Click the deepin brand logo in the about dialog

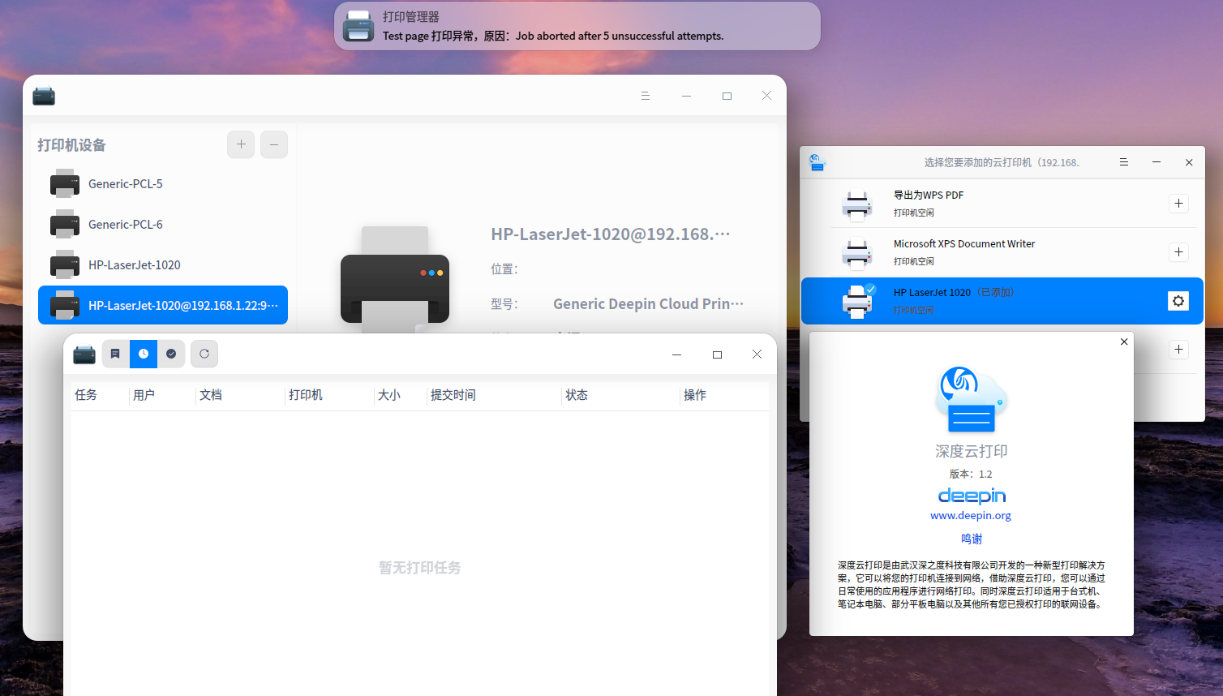click(972, 496)
